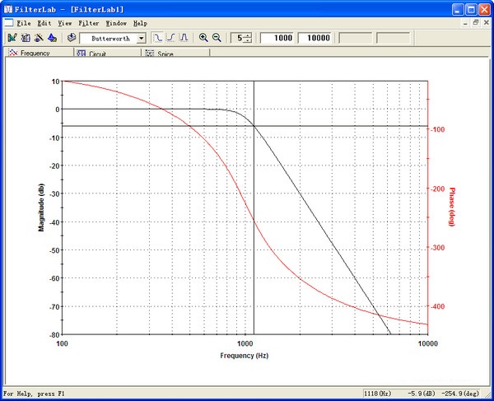The image size is (494, 401).
Task: Open the Edit menu
Action: tap(44, 23)
